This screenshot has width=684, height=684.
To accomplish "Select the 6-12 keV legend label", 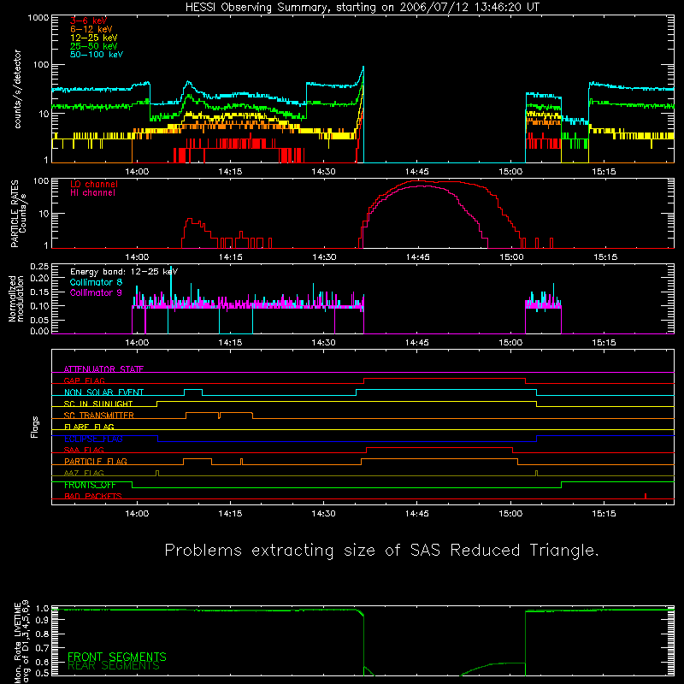I will pyautogui.click(x=91, y=29).
